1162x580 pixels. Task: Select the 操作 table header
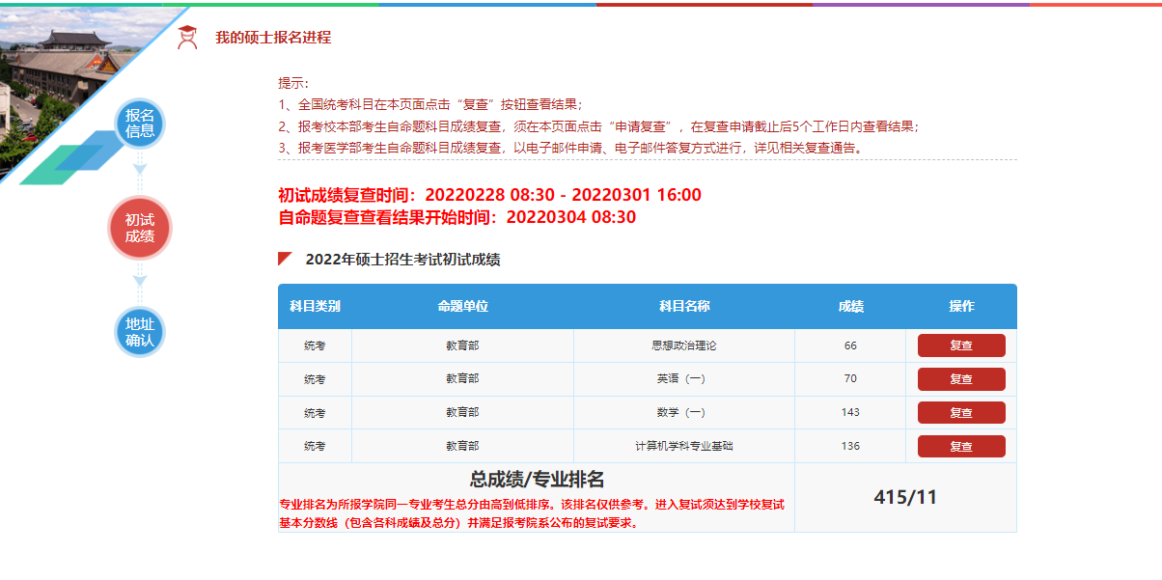pyautogui.click(x=960, y=305)
